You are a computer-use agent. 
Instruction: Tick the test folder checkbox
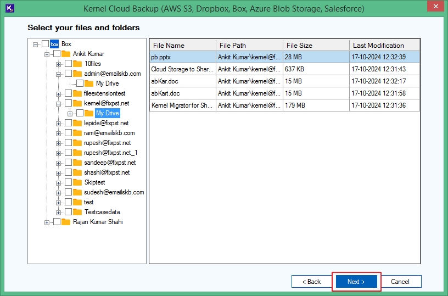click(x=68, y=202)
